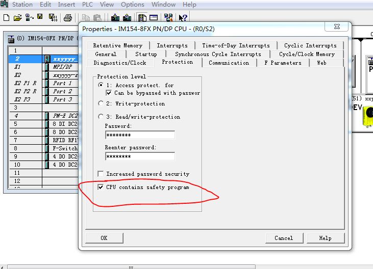Click the Address overview window icon

click(x=154, y=17)
